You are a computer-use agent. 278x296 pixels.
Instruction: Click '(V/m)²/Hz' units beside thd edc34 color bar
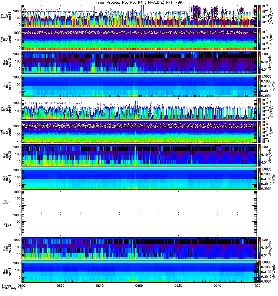(x=271, y=109)
